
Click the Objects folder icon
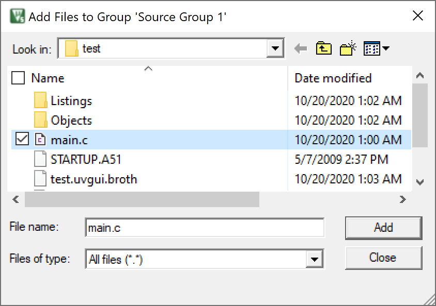41,121
